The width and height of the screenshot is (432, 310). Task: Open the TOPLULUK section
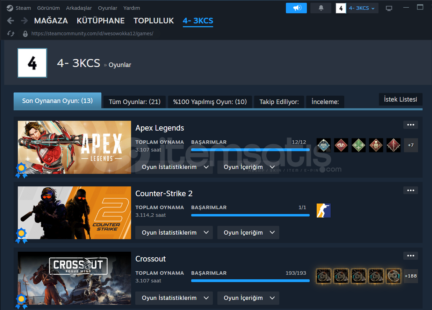[154, 21]
